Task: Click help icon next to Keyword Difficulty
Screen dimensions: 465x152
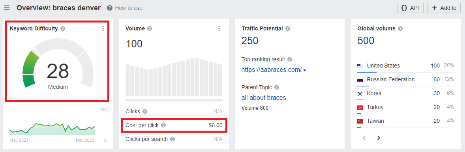Action: (63, 28)
